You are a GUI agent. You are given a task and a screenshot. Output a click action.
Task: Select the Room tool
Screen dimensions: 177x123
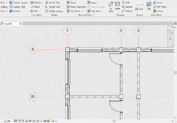point(71,3)
